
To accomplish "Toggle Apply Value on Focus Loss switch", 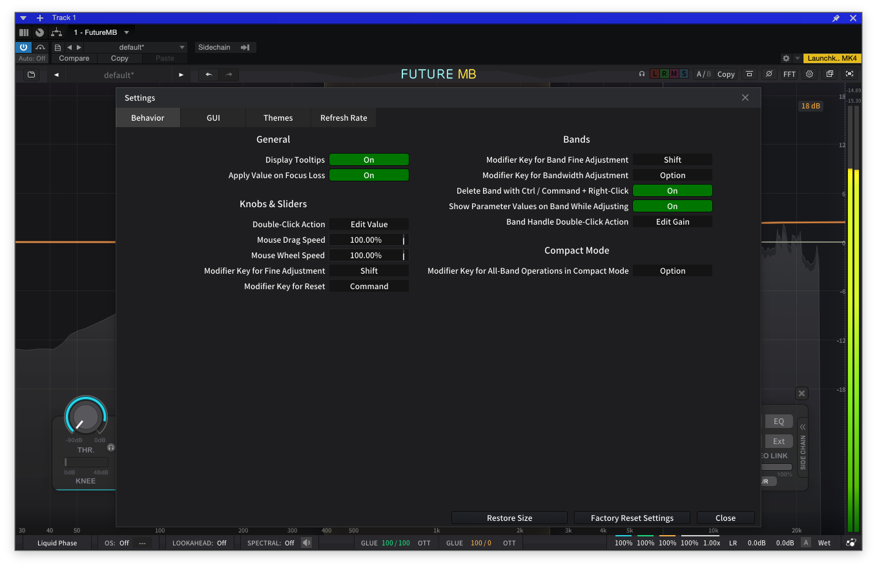I will [369, 175].
